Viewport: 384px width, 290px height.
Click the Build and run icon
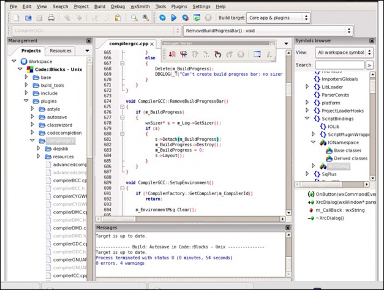coord(185,18)
